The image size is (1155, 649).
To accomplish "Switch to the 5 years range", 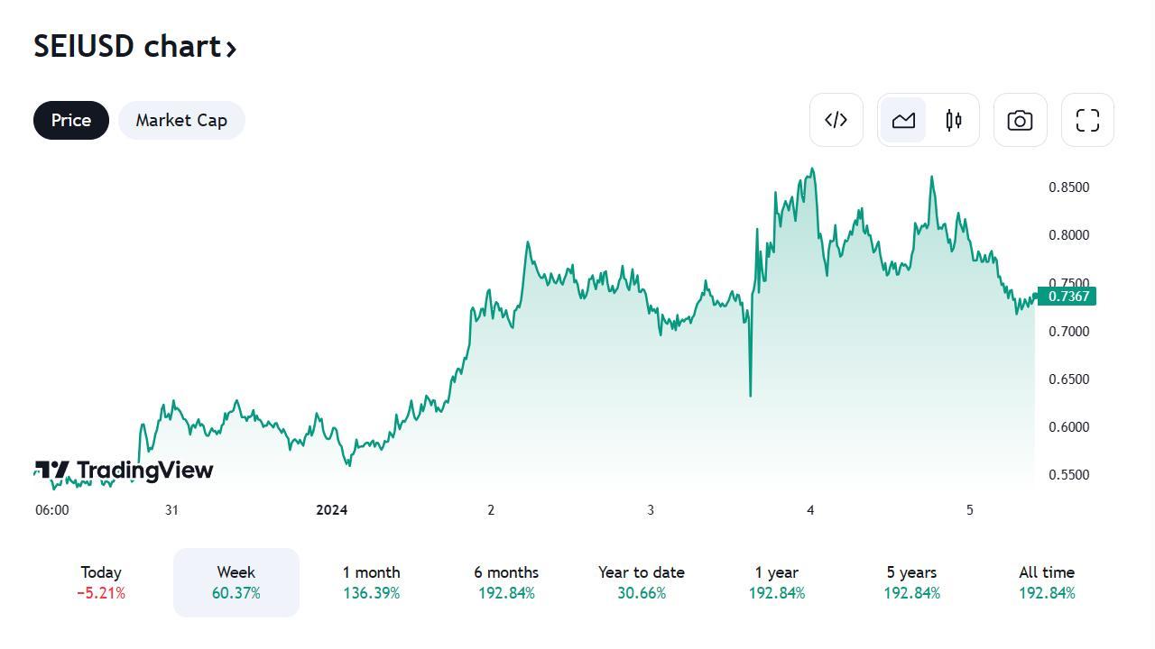I will coord(911,582).
